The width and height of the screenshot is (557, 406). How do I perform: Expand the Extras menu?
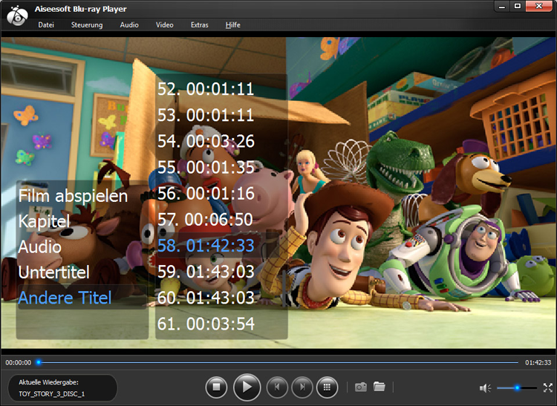199,25
